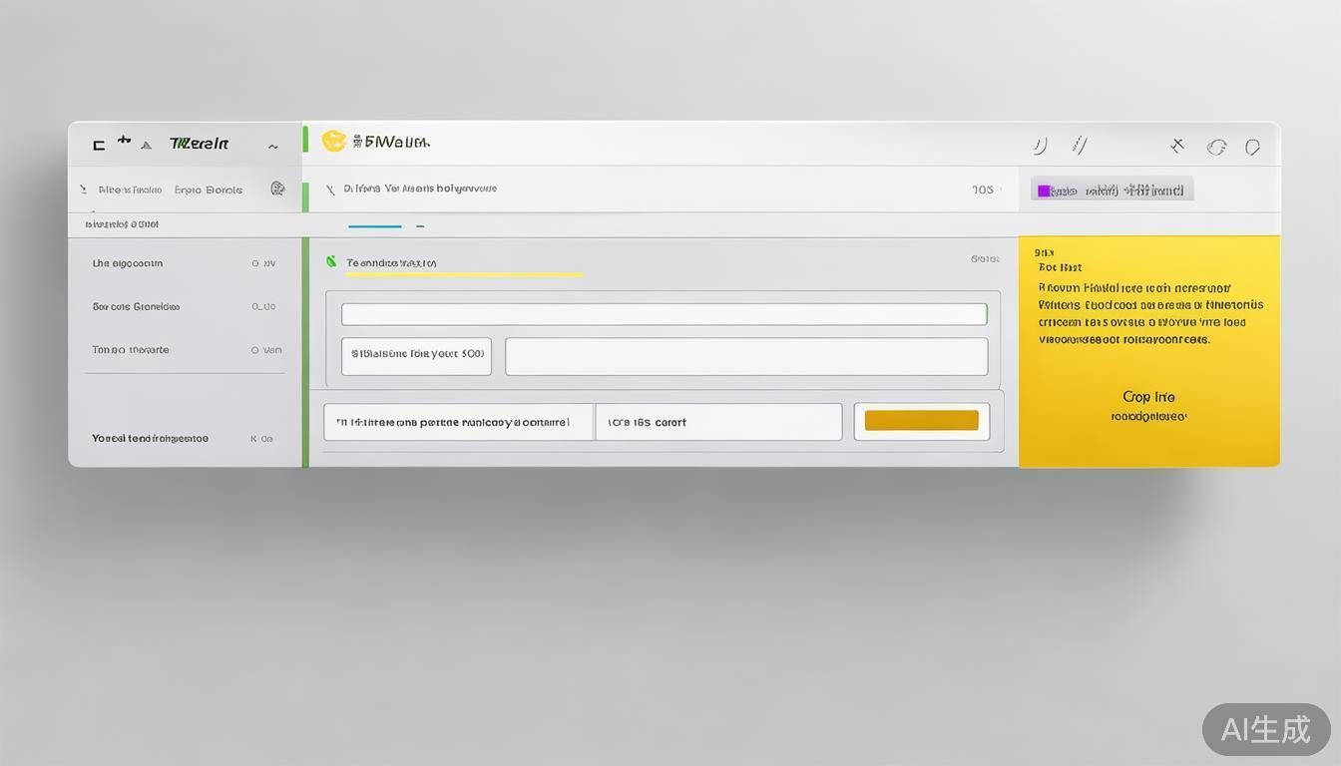Click the small arrow left of the sidebar toolbar
1341x766 pixels.
tap(83, 189)
